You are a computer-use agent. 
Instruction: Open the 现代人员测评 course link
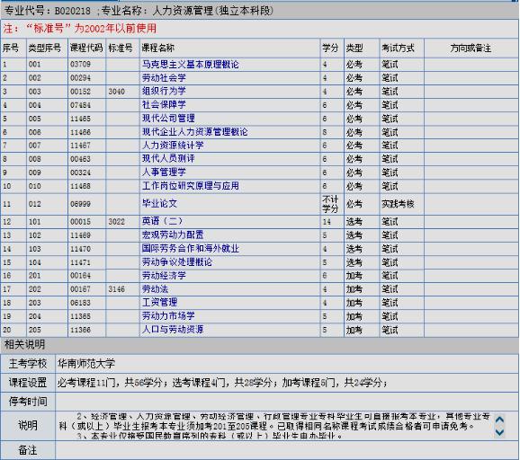click(168, 159)
